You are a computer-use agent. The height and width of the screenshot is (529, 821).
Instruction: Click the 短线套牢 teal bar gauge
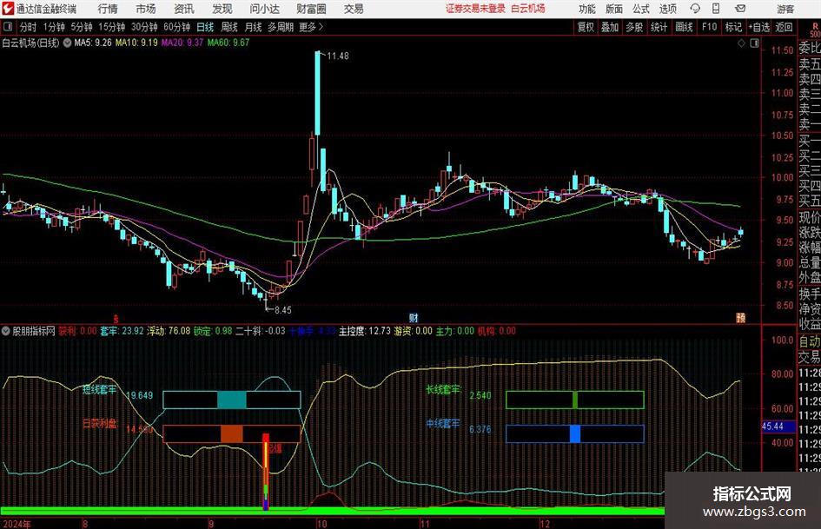pos(232,400)
